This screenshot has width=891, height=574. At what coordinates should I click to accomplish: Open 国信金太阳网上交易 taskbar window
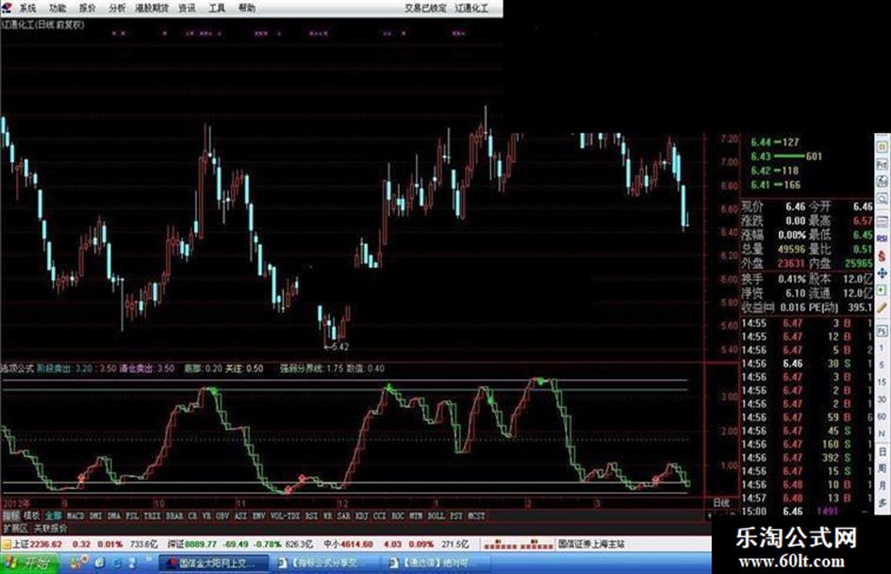[213, 563]
